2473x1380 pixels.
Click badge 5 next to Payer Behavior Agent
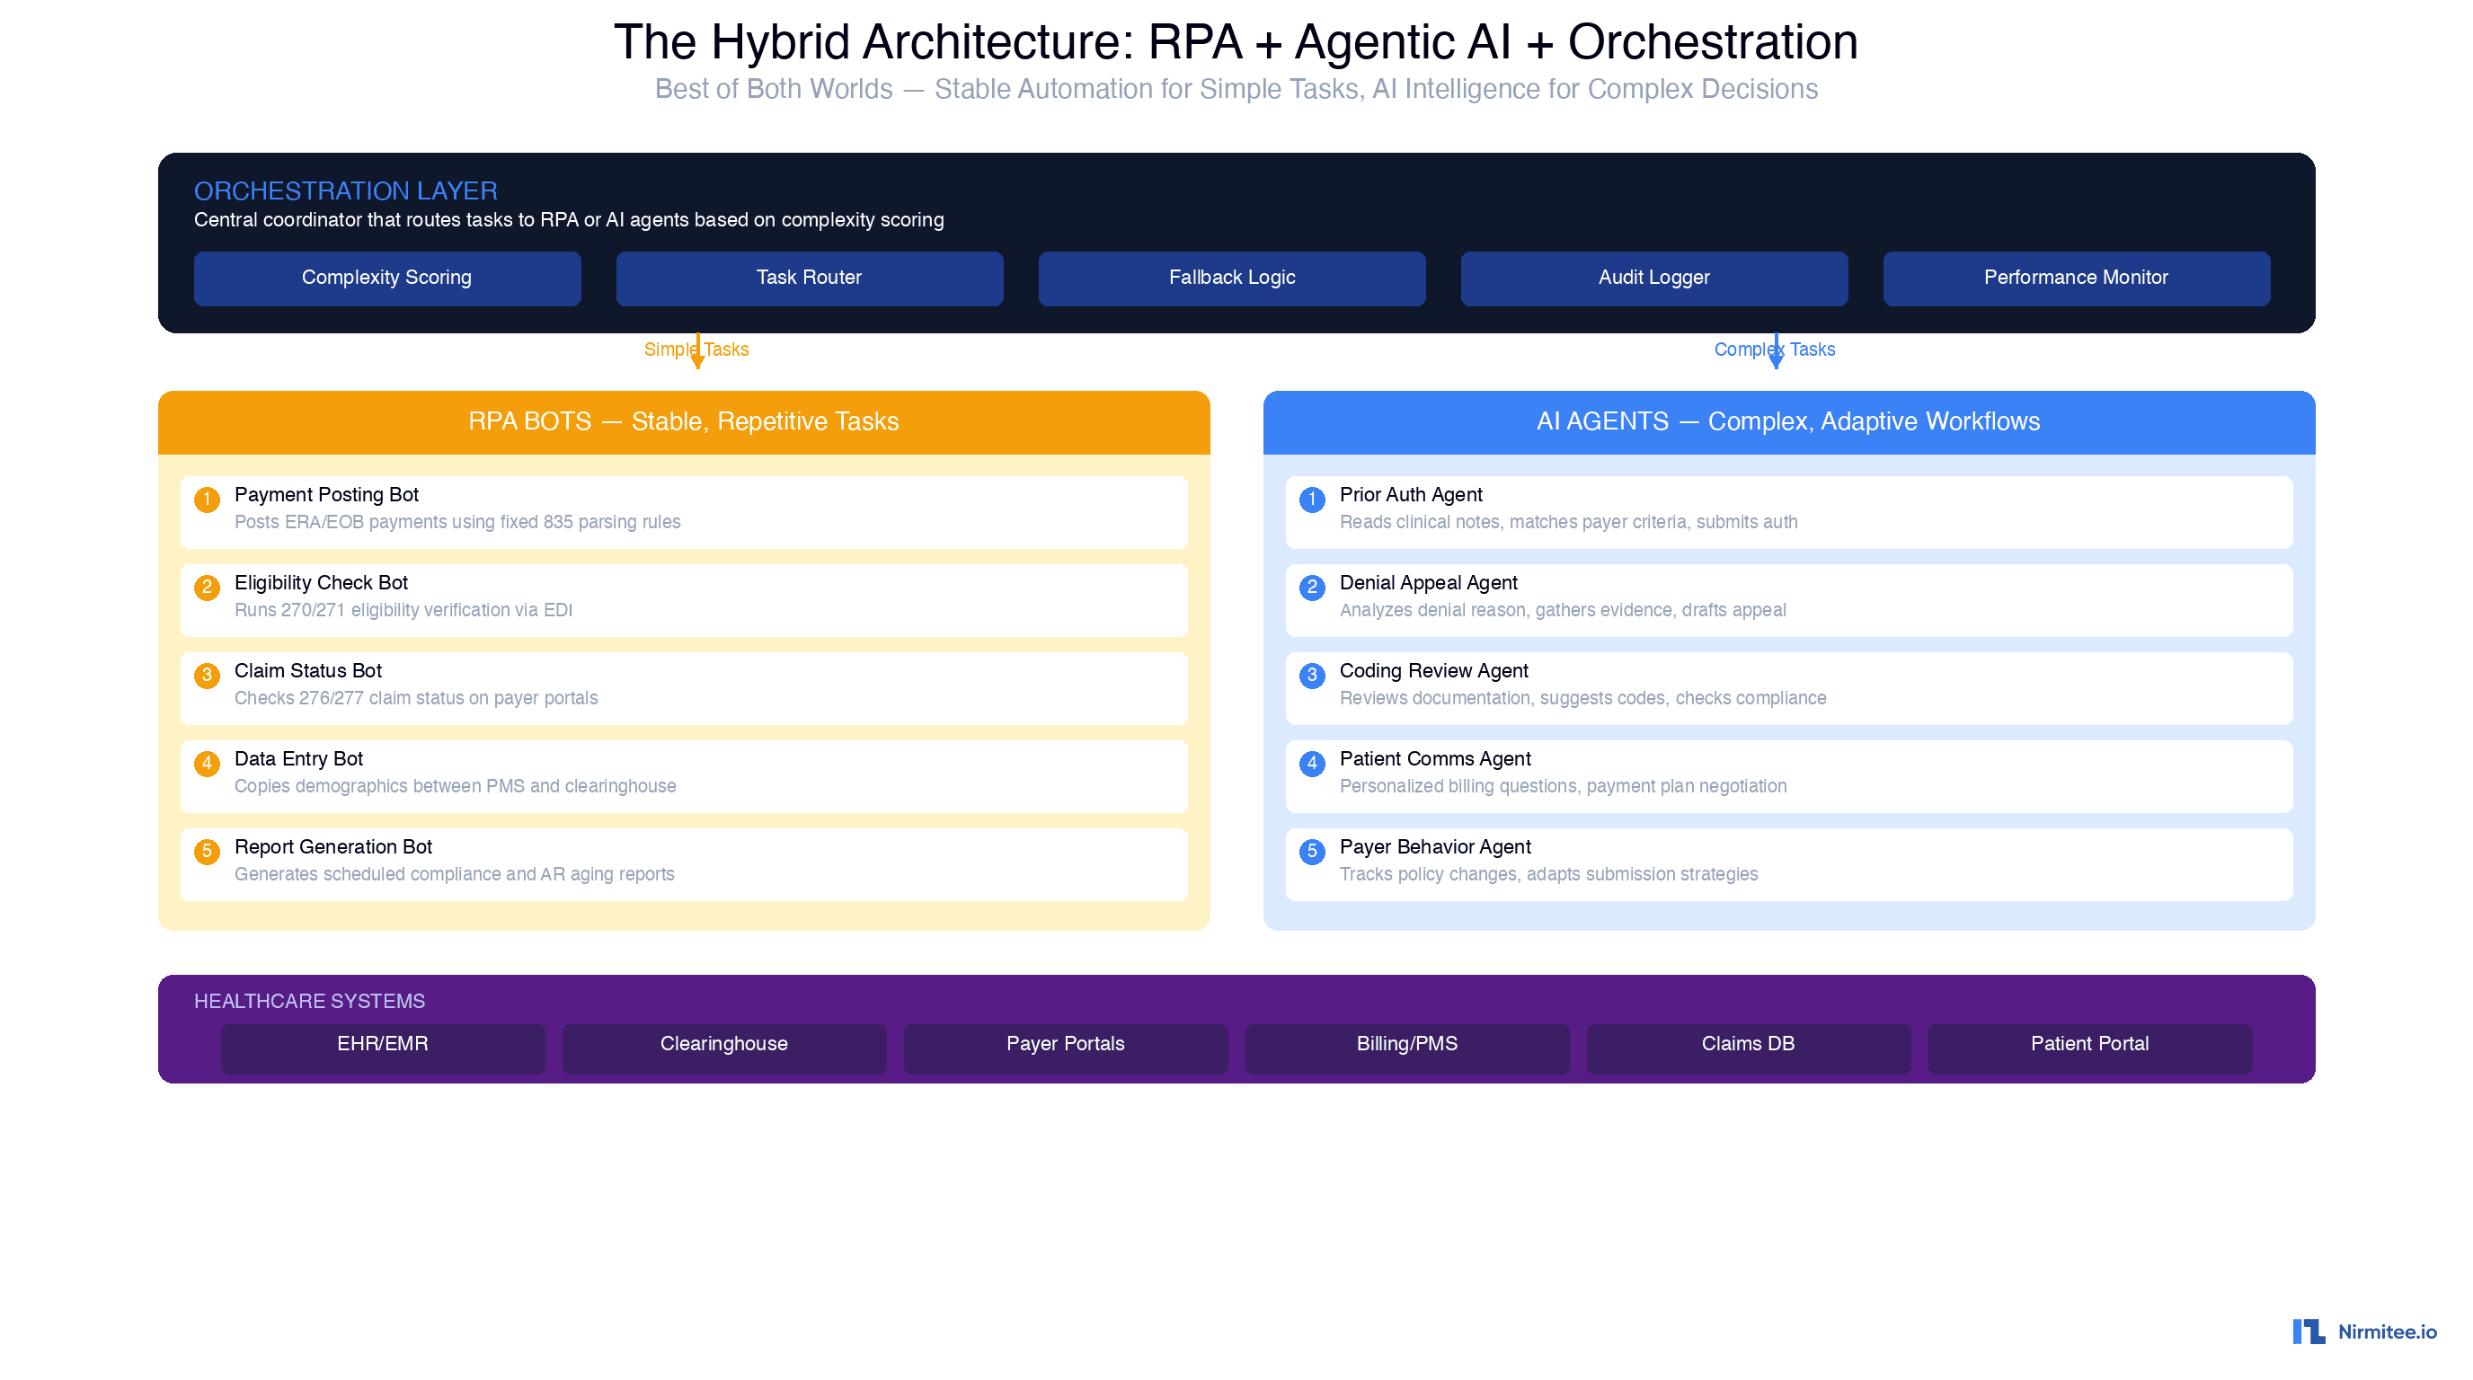point(1311,853)
